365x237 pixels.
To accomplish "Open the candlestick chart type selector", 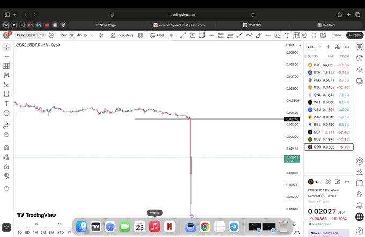I will click(101, 35).
